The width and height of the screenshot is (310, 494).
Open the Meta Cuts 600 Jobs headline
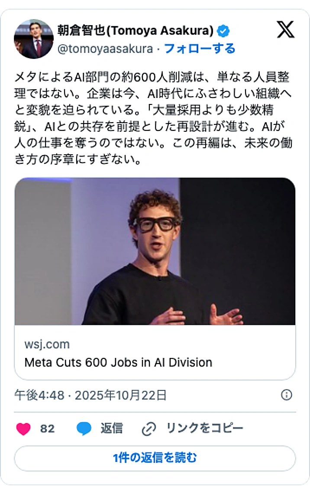(x=118, y=362)
